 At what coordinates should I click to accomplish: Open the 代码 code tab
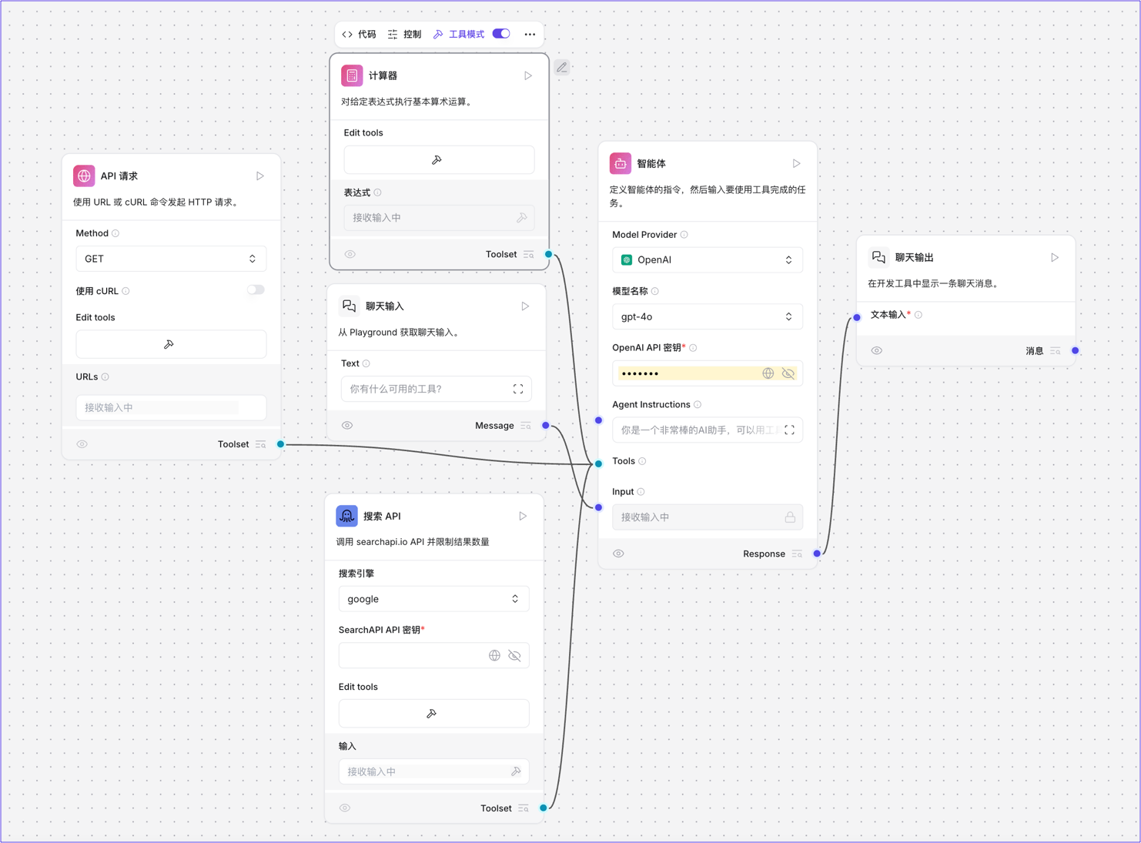pyautogui.click(x=360, y=34)
